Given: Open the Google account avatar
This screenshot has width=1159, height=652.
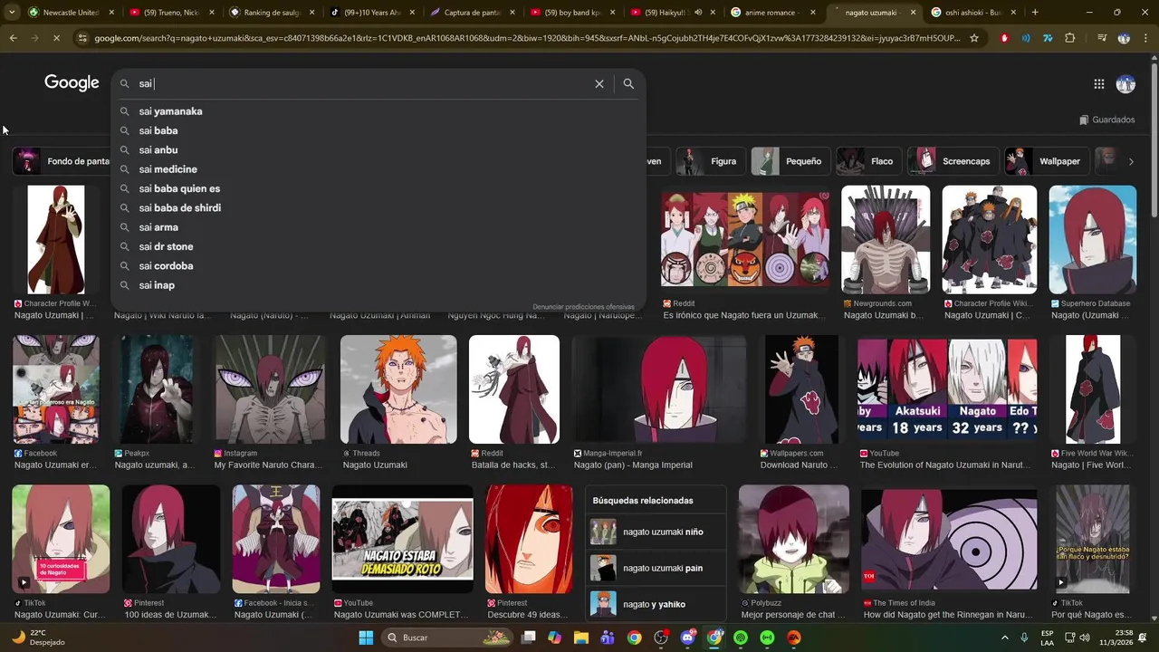Looking at the screenshot, I should 1125,84.
